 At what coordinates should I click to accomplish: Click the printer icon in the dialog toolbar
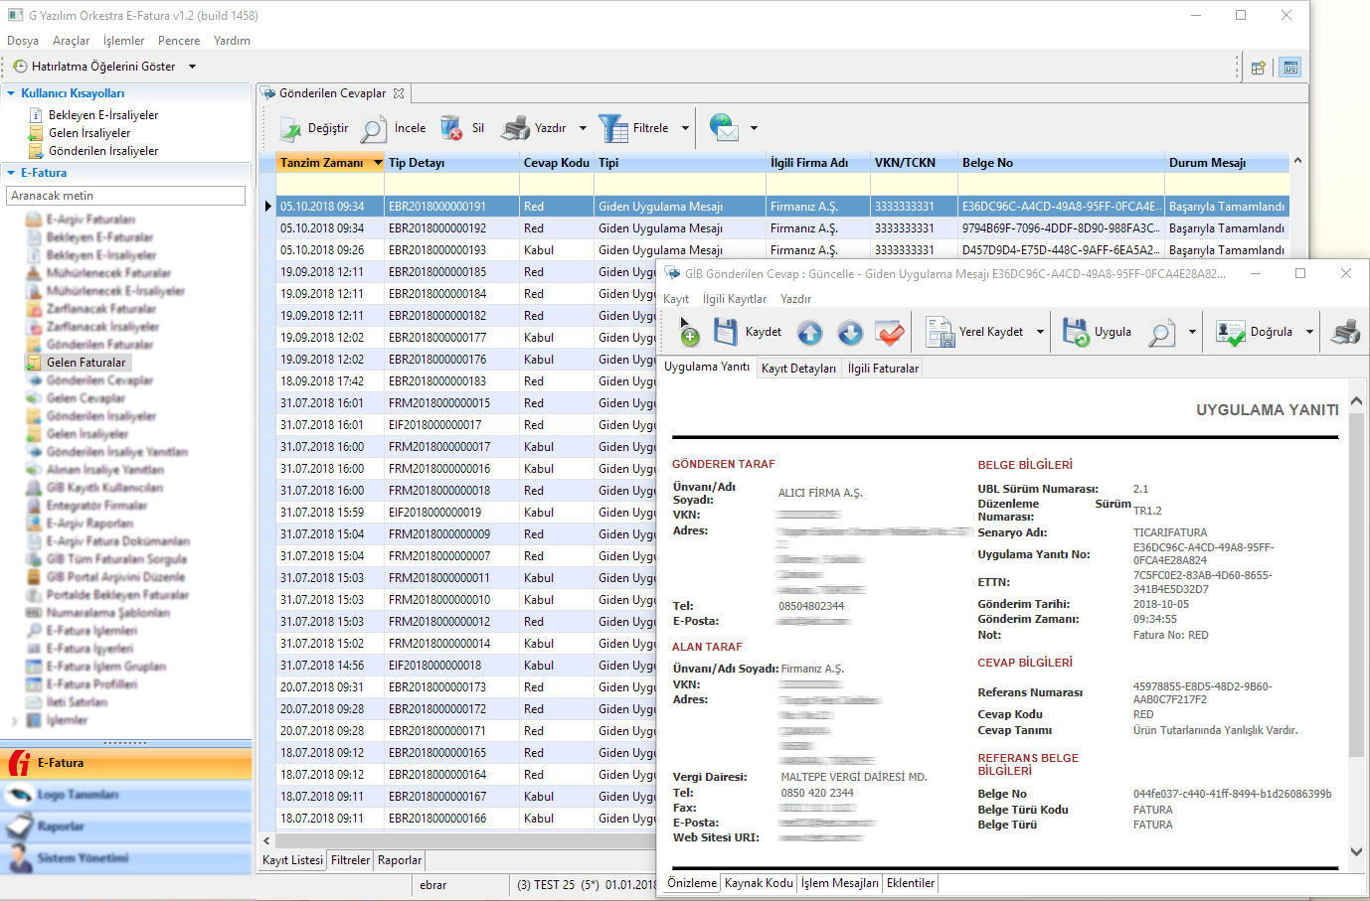point(1345,332)
